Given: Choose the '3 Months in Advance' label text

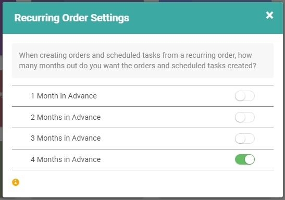Looking at the screenshot, I should pyautogui.click(x=66, y=138).
